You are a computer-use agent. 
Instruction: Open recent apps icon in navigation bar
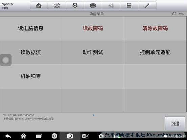[39, 136]
